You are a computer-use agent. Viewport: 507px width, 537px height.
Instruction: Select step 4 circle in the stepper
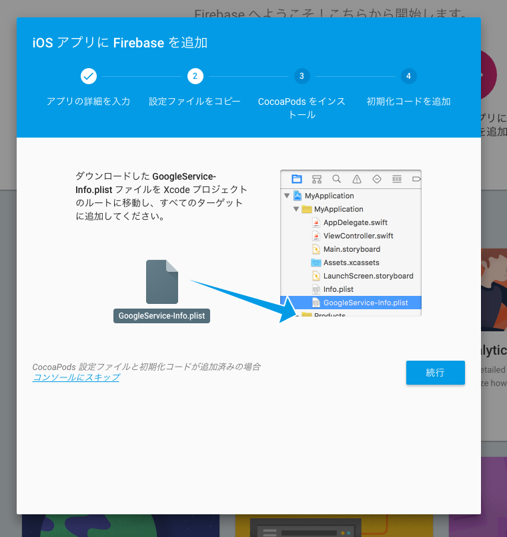pyautogui.click(x=408, y=76)
